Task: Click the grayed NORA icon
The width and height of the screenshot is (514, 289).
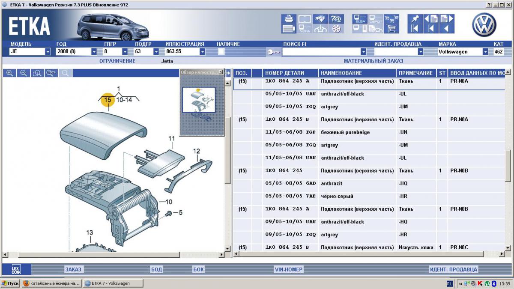Action: point(305,29)
